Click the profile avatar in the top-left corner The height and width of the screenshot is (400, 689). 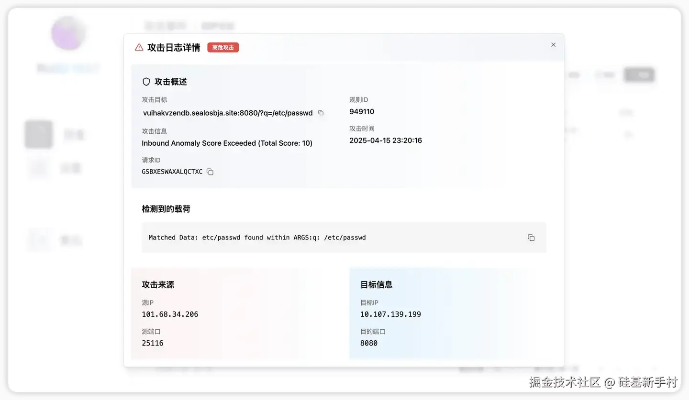point(67,33)
